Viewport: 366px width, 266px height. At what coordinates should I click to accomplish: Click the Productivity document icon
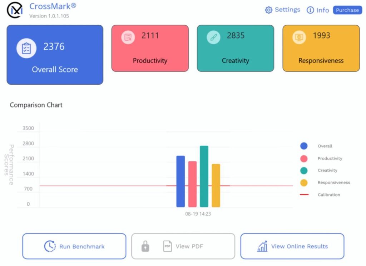128,37
